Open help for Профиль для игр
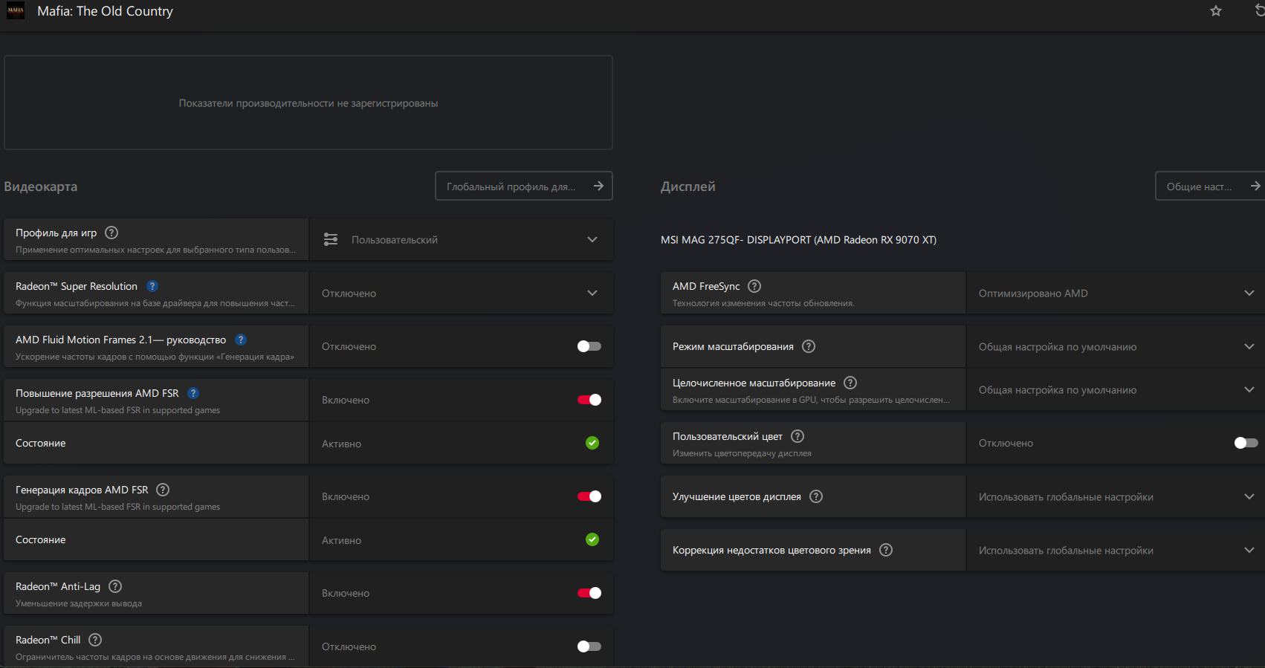This screenshot has width=1265, height=668. [111, 233]
